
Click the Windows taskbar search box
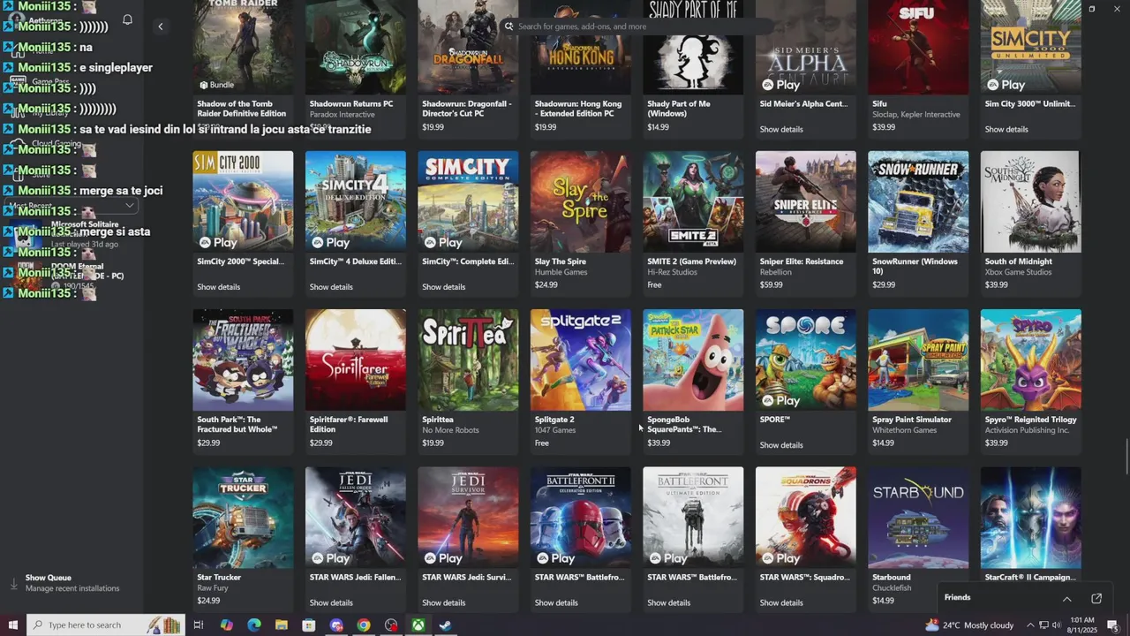[x=106, y=625]
